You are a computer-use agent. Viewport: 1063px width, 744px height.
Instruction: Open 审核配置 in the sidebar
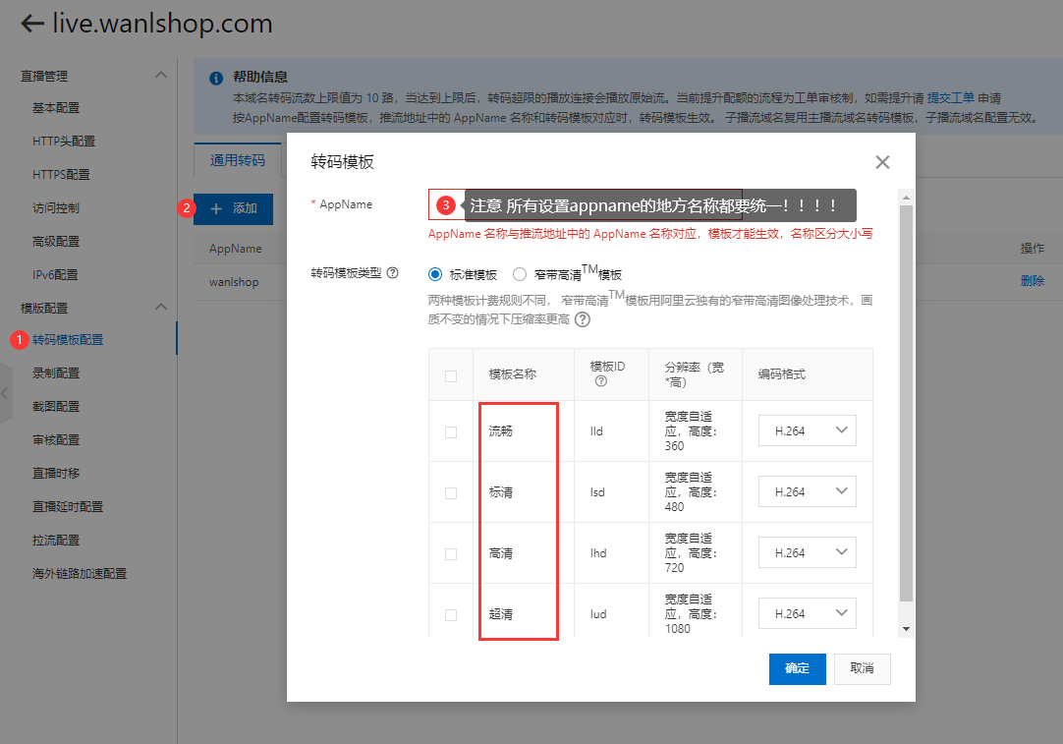[x=56, y=440]
